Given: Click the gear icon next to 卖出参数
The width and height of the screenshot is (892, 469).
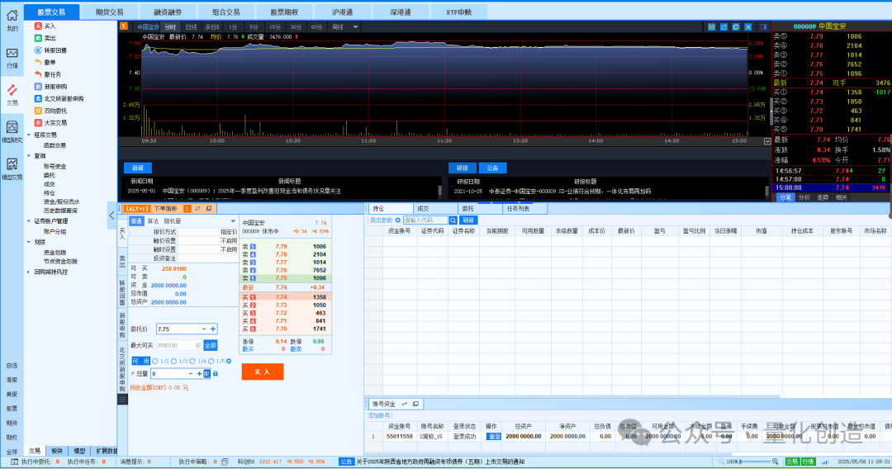Looking at the screenshot, I should tap(397, 220).
